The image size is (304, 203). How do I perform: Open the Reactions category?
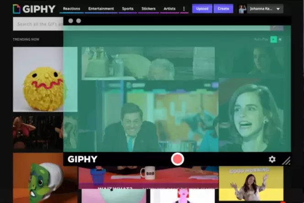pos(71,9)
